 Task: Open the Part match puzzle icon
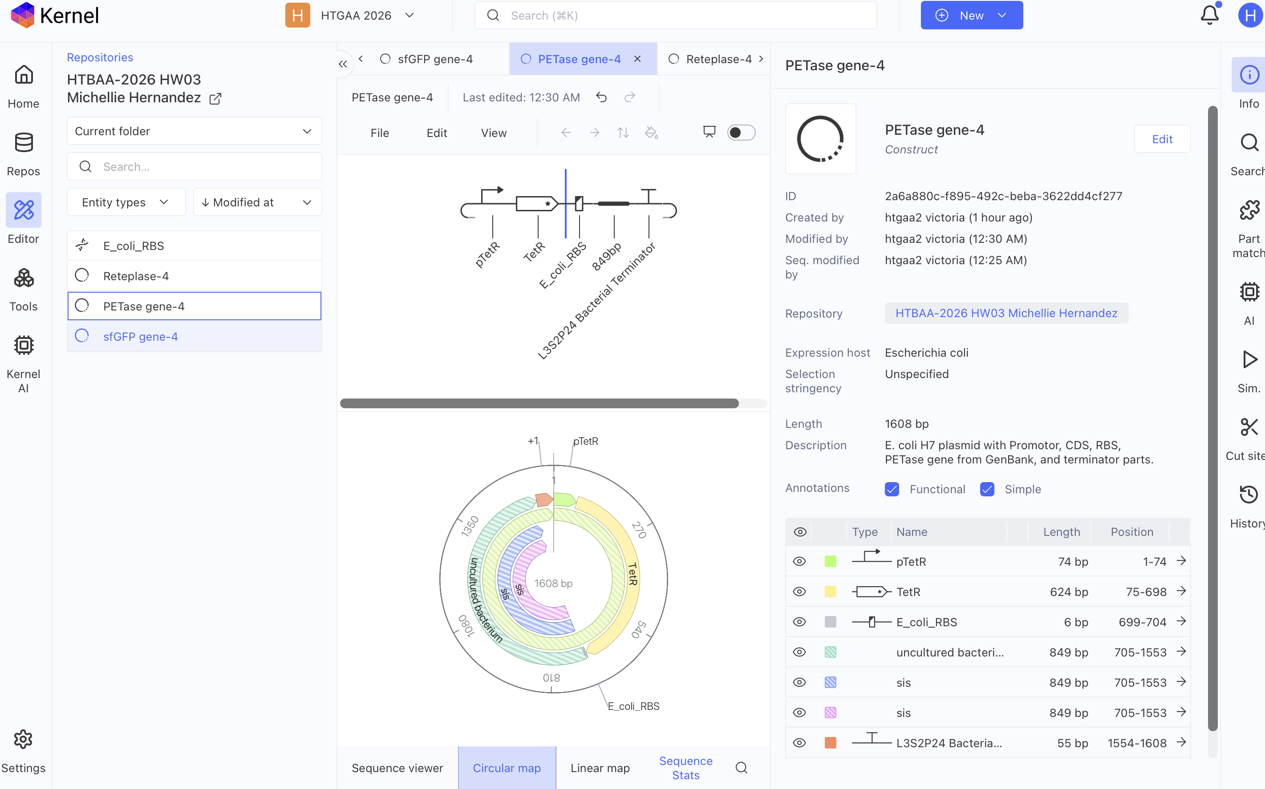(1249, 210)
